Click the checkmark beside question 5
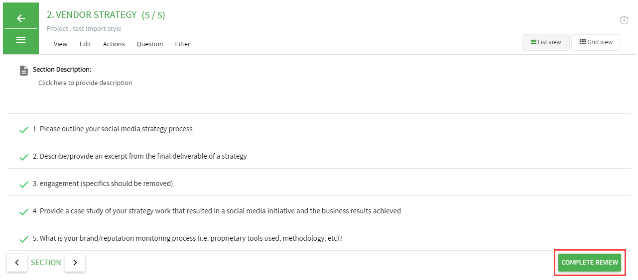The image size is (638, 280). [23, 239]
